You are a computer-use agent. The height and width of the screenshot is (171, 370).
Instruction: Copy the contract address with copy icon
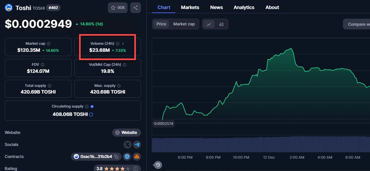pos(116,157)
